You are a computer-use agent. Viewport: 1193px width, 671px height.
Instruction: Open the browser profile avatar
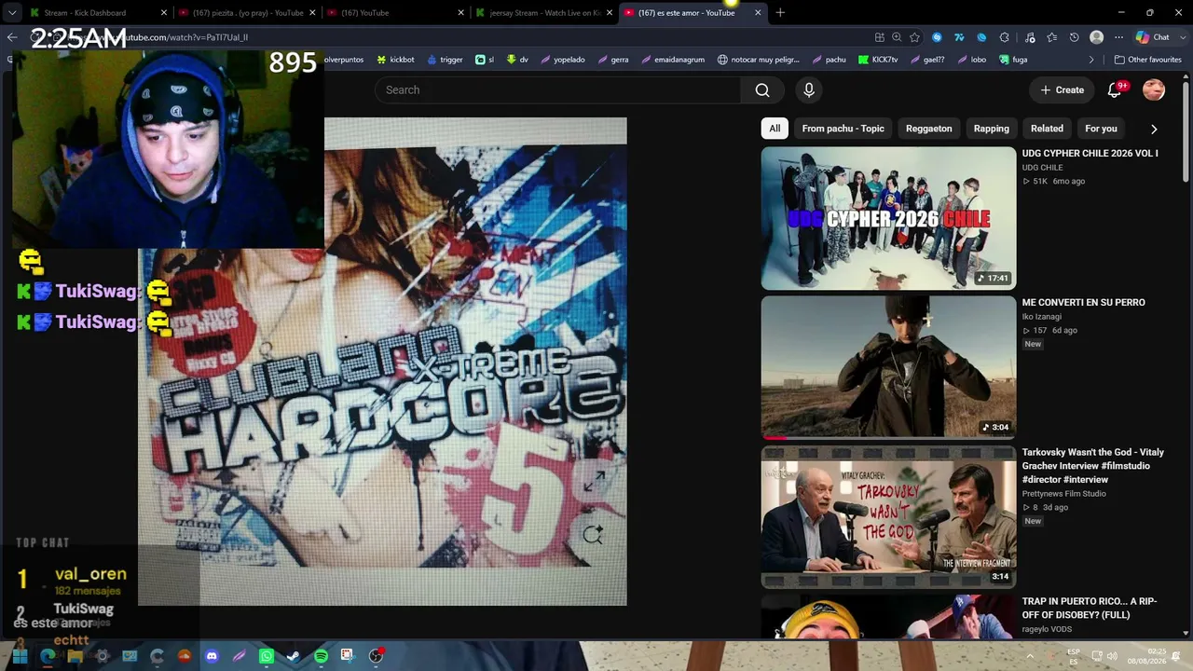coord(1097,37)
